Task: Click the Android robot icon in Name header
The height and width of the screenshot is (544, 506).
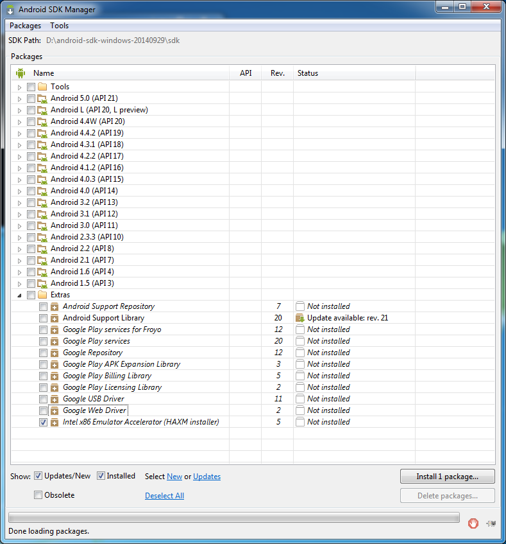Action: pyautogui.click(x=21, y=73)
